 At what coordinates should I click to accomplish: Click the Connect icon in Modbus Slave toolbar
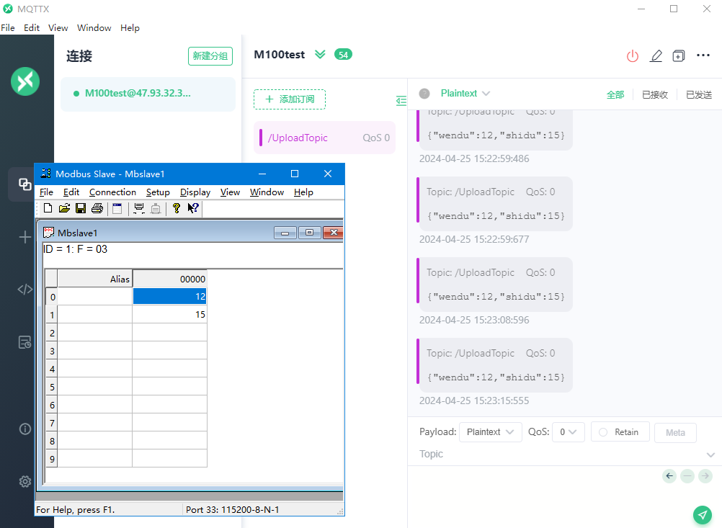(x=138, y=208)
